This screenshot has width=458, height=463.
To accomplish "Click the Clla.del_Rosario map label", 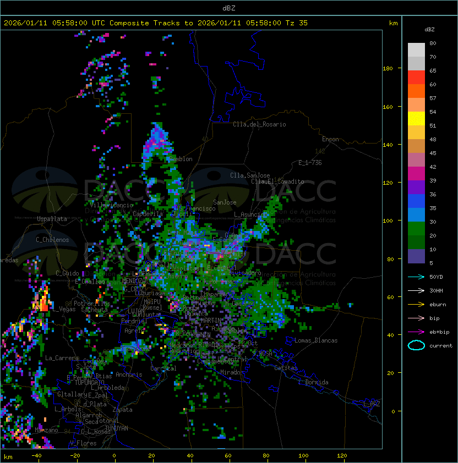I will (x=259, y=124).
